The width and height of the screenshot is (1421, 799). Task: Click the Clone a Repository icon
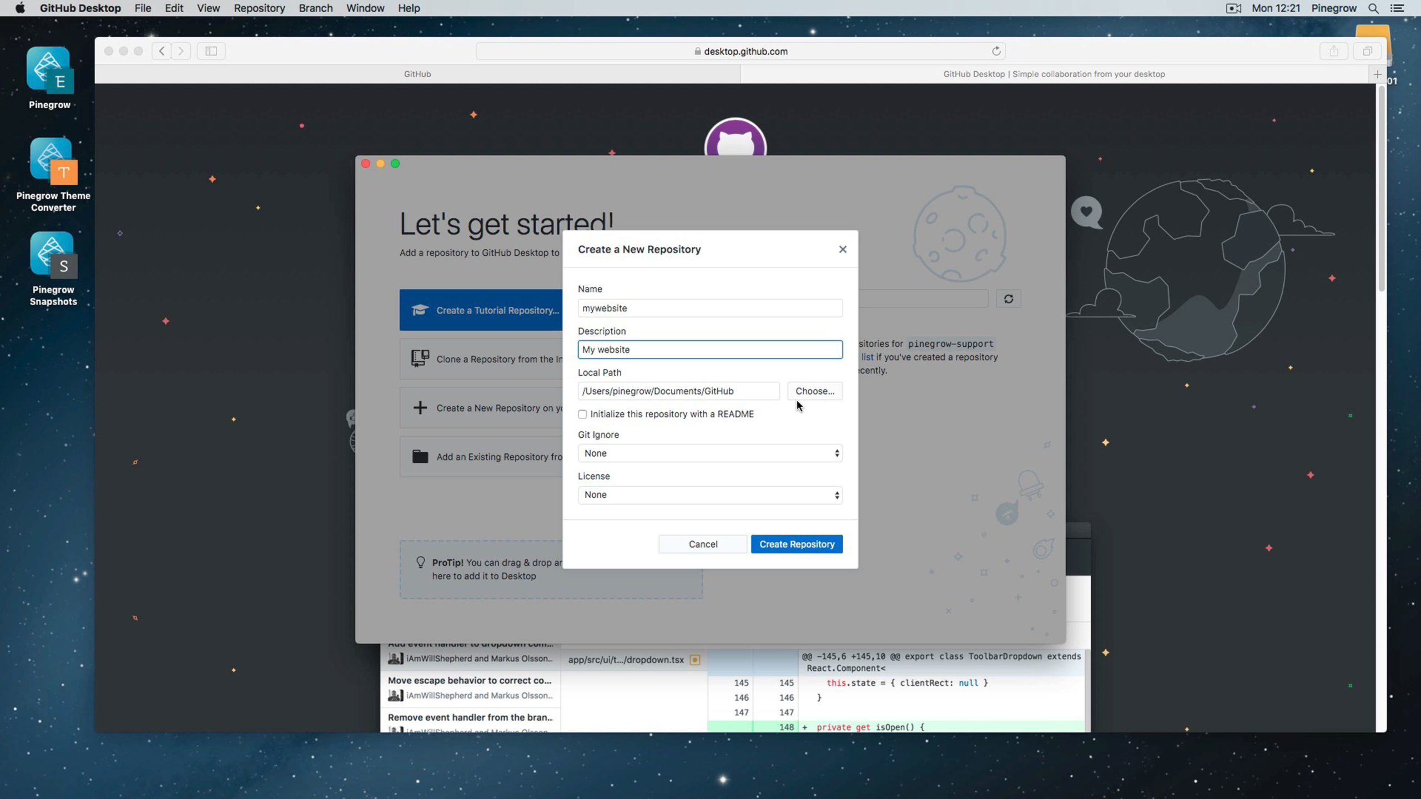tap(421, 358)
